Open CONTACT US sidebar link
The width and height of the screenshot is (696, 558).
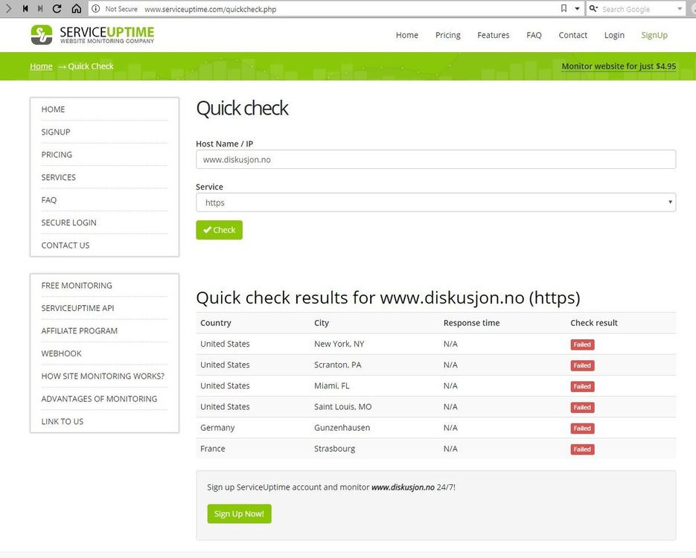coord(66,245)
